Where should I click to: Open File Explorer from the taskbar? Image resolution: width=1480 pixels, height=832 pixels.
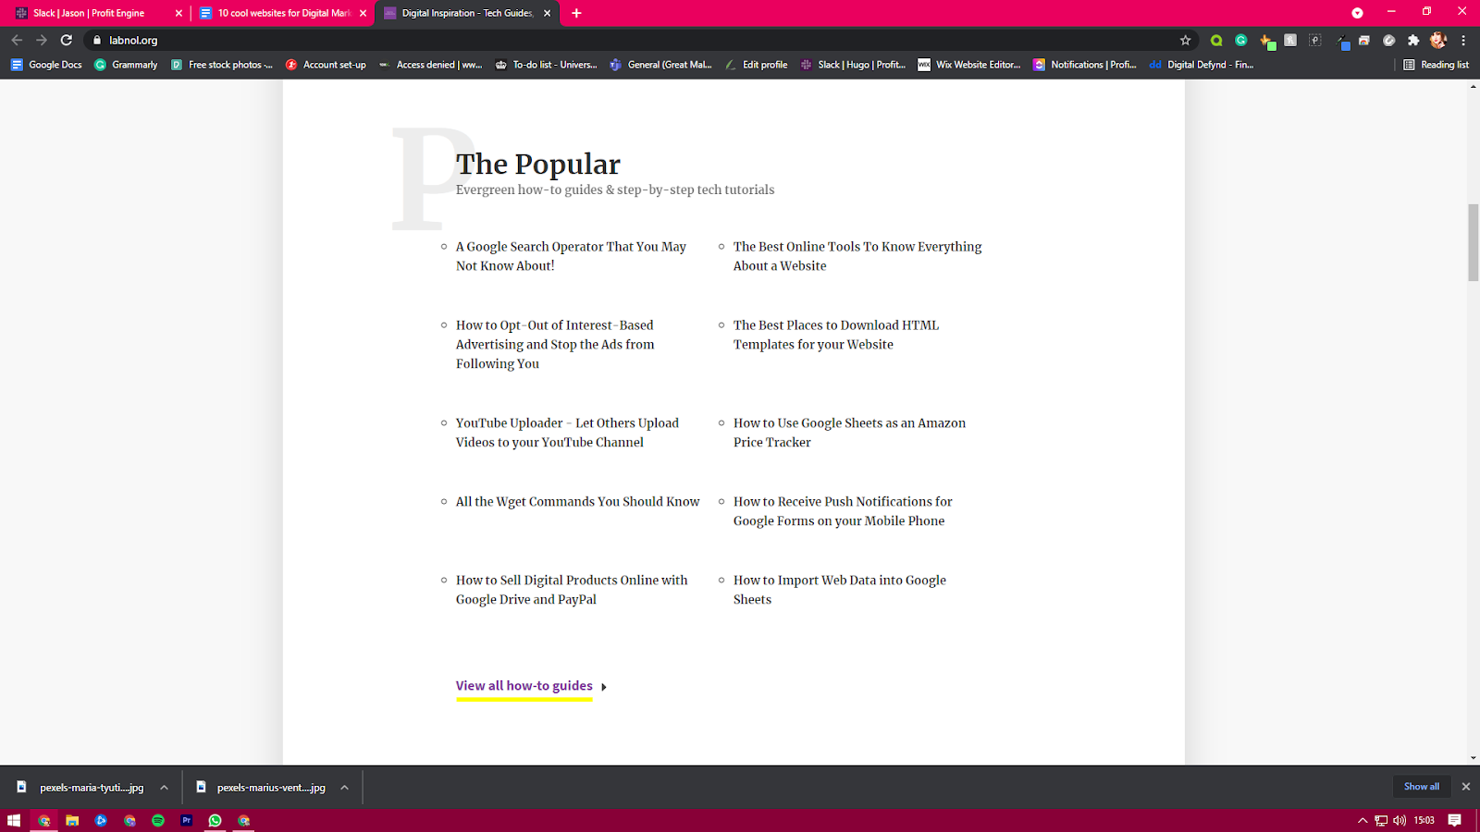[72, 820]
